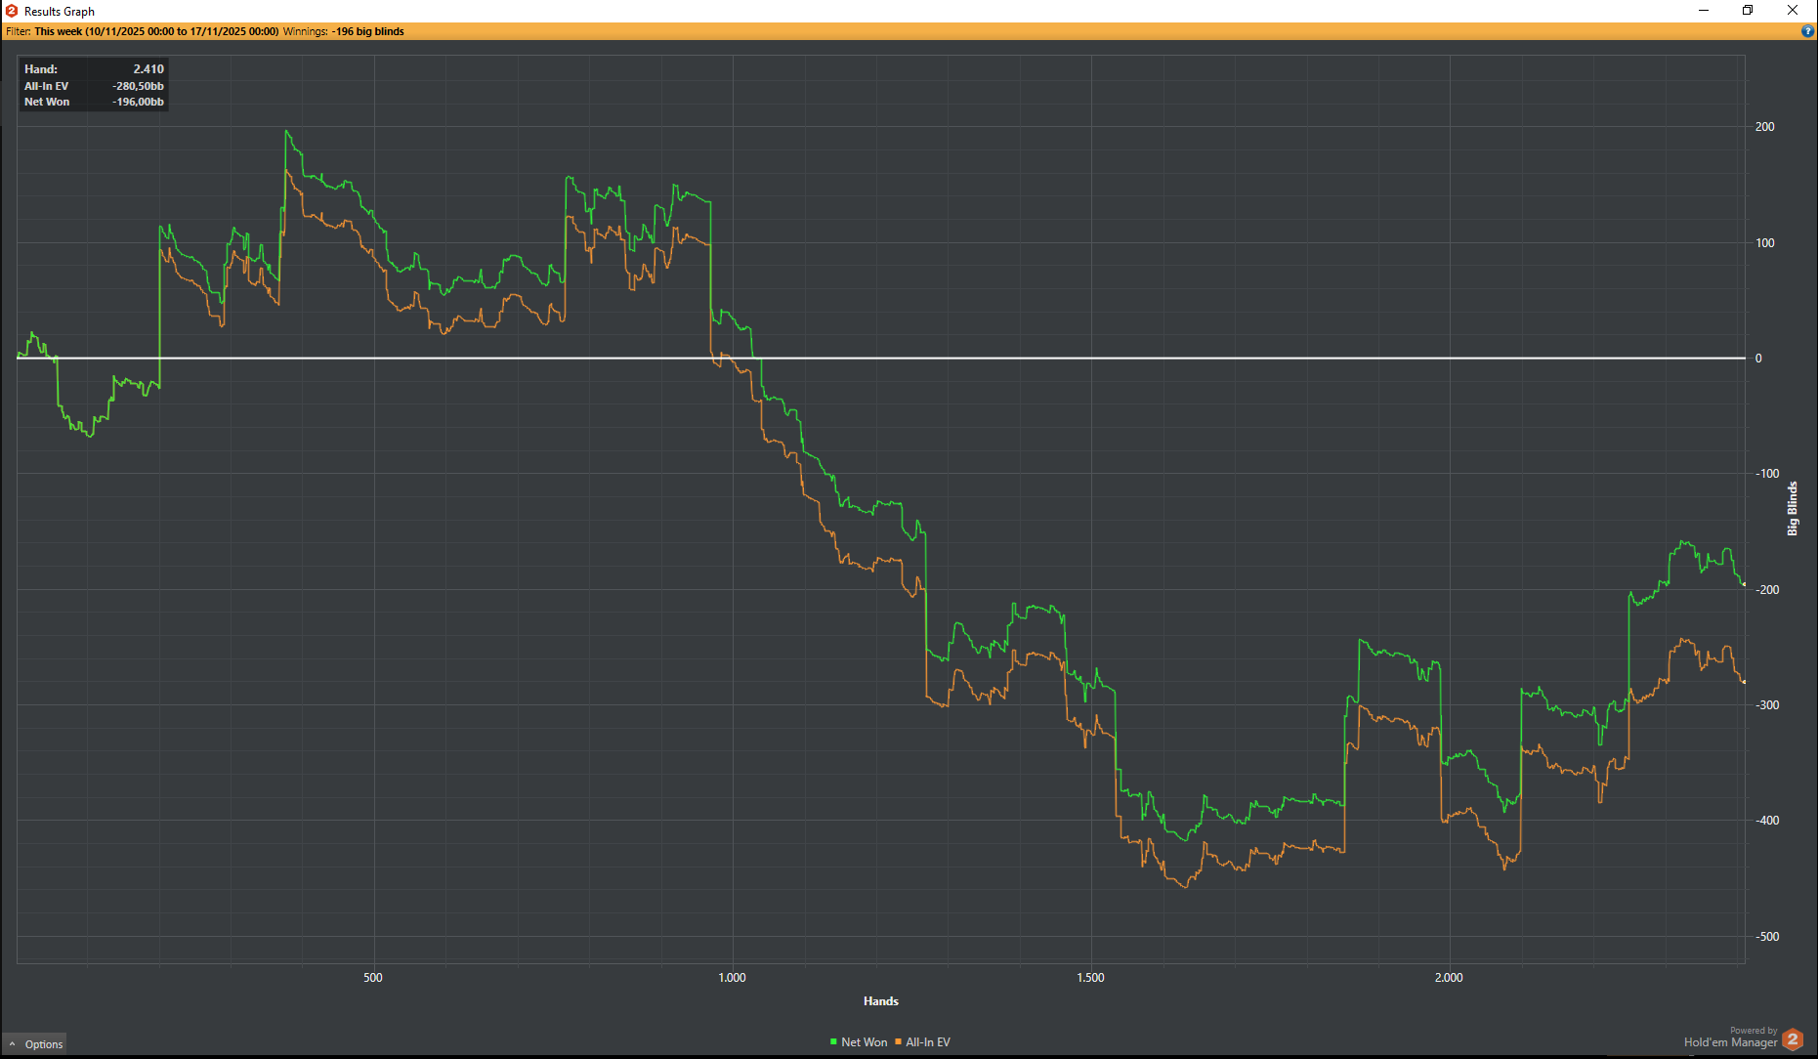This screenshot has height=1059, width=1818.
Task: Click the positive "100" vertical axis label
Action: [x=1764, y=243]
